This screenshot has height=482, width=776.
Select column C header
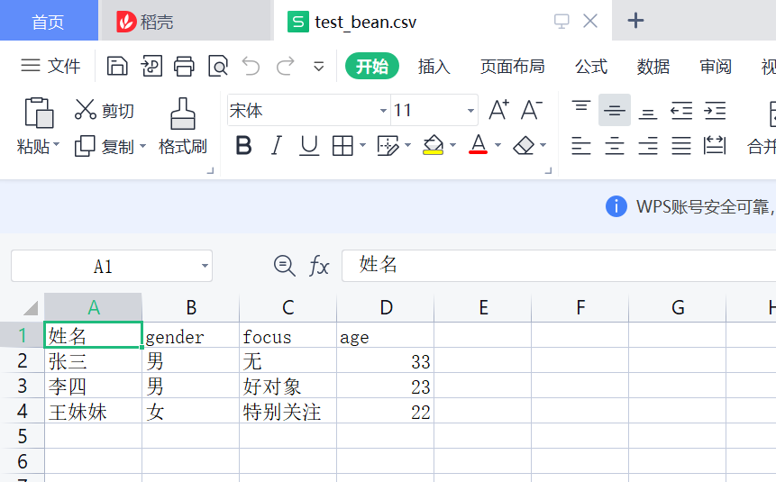pyautogui.click(x=288, y=307)
